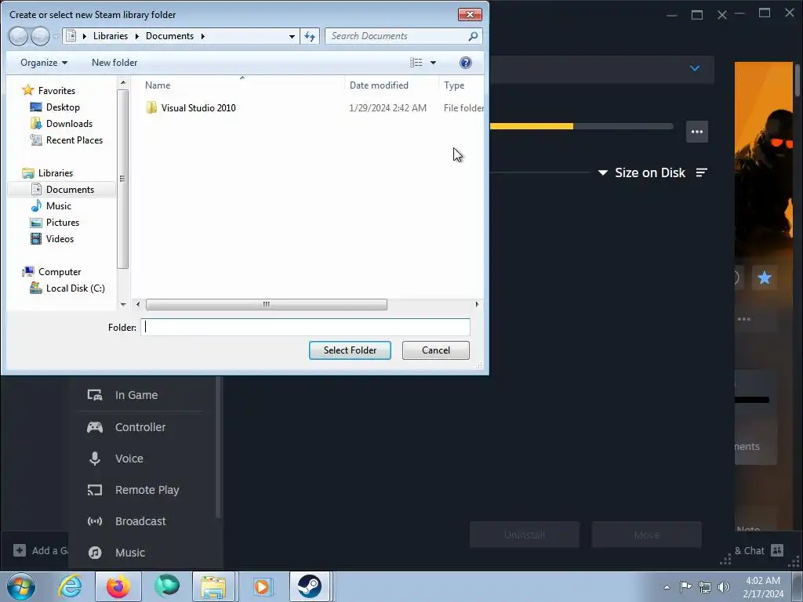Open Voice settings in Steam sidebar
This screenshot has height=602, width=803.
pyautogui.click(x=129, y=459)
